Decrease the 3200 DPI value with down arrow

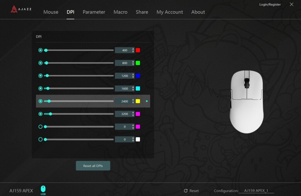(133, 115)
